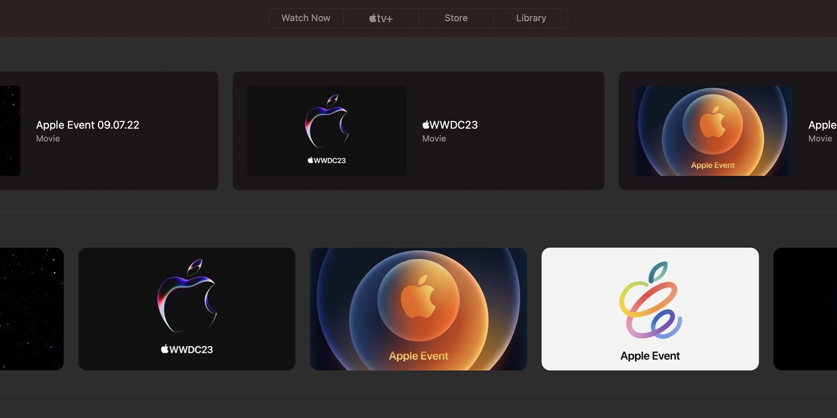Click the starry thumbnail beside Apple Event 09.07.22
The image size is (837, 418).
[x=10, y=130]
